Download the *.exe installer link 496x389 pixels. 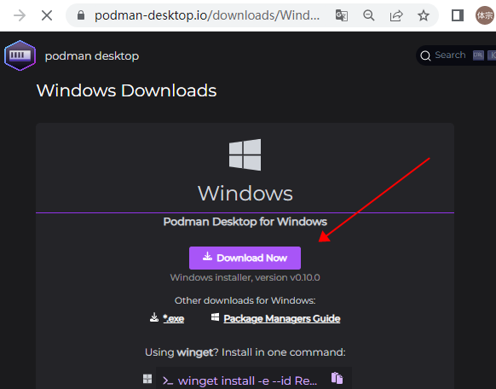point(173,318)
